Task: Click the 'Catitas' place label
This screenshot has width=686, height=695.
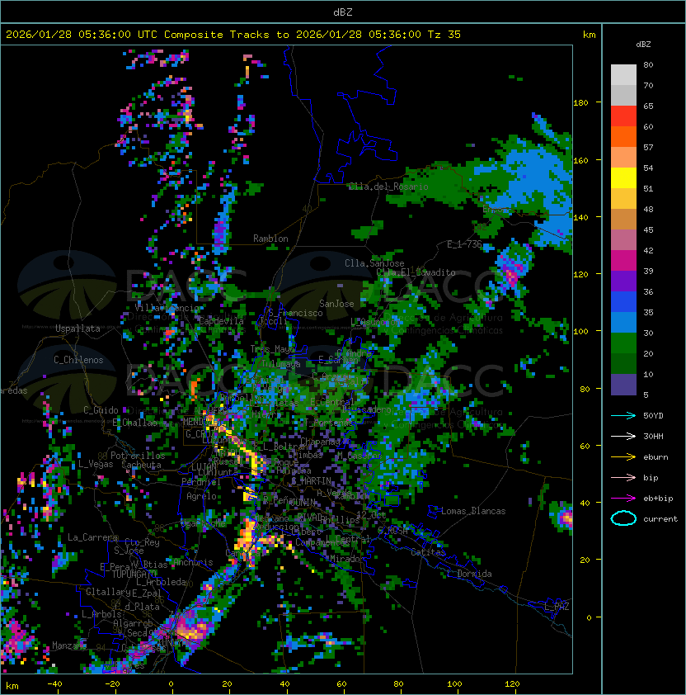Action: (428, 552)
